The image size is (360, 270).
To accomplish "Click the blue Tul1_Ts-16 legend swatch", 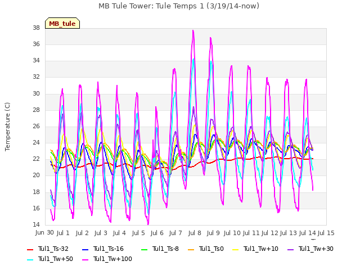I will click(x=85, y=249).
